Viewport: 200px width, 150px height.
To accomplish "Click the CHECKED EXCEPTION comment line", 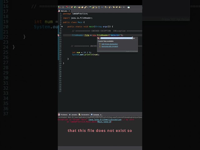I will click(x=107, y=31).
